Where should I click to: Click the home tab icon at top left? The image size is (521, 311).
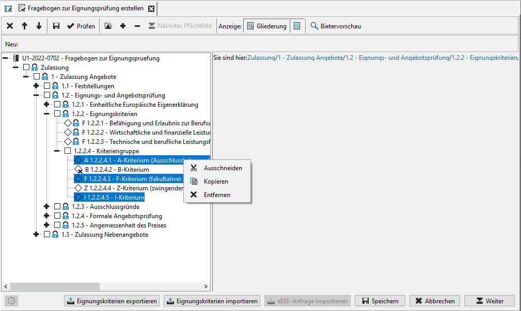8,8
